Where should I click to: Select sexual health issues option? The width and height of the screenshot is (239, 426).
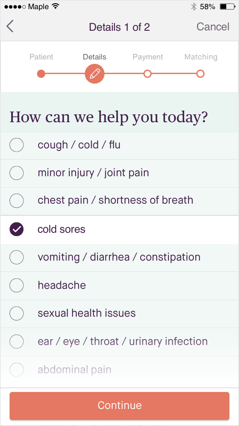(119, 313)
